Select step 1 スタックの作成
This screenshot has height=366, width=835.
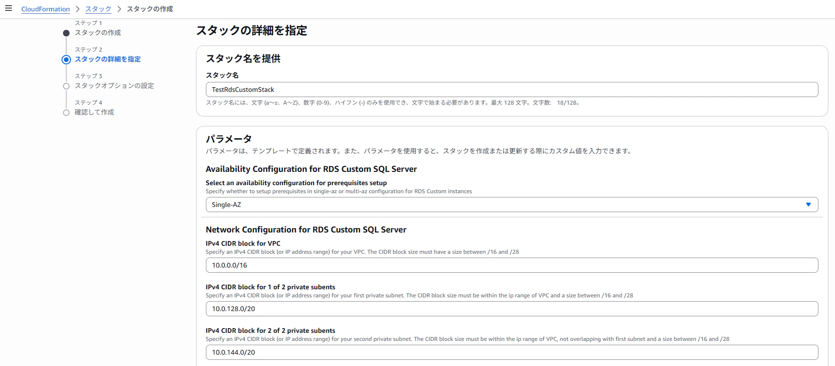pyautogui.click(x=98, y=33)
